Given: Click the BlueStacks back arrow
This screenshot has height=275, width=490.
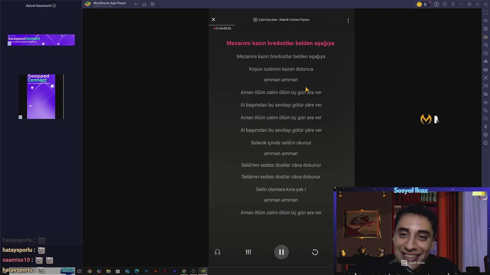Looking at the screenshot, I should (x=136, y=4).
